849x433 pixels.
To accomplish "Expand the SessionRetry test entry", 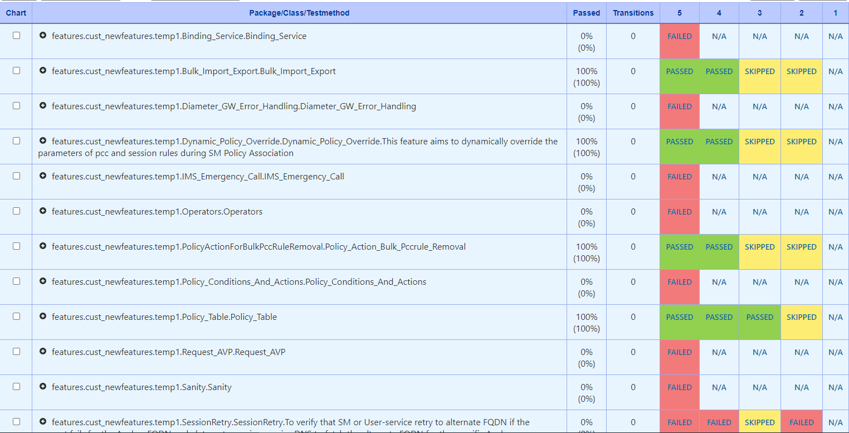I will (43, 422).
